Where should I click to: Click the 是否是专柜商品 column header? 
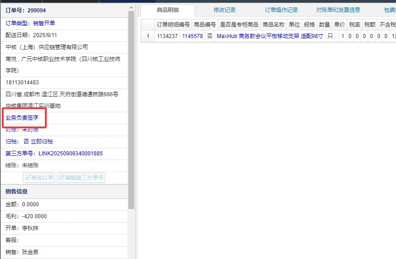click(x=239, y=25)
